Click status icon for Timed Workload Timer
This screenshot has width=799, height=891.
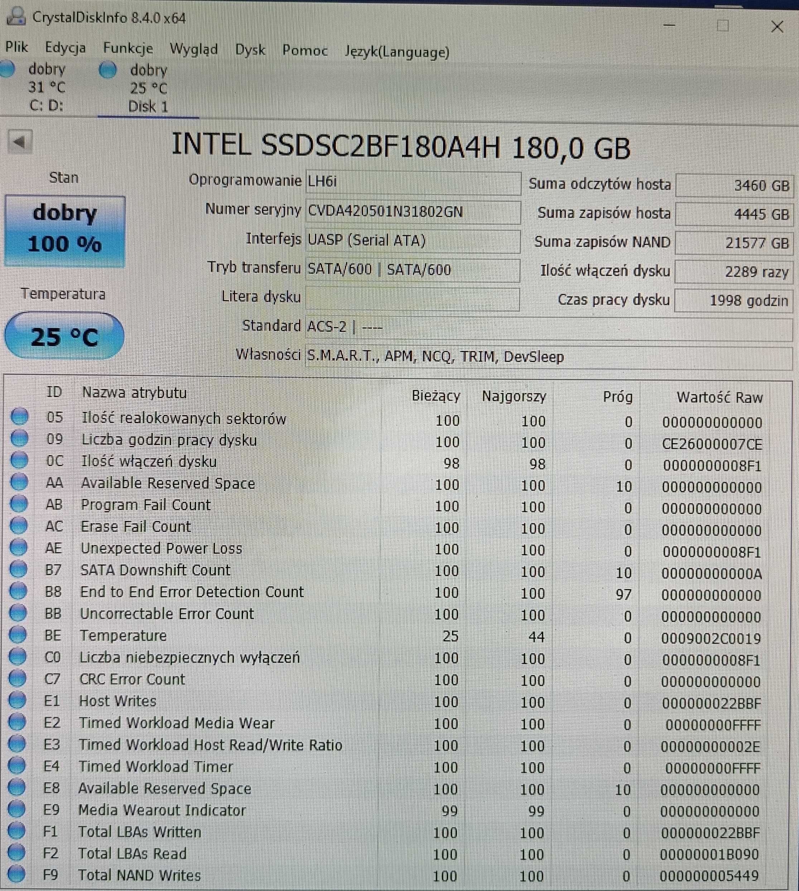17,765
